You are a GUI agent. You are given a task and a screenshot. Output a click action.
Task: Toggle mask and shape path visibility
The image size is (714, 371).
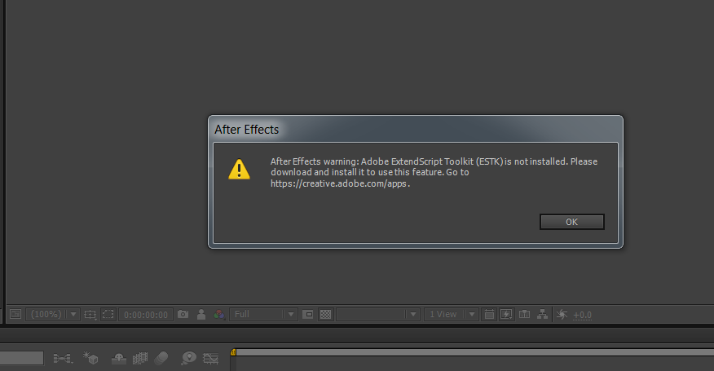point(108,315)
